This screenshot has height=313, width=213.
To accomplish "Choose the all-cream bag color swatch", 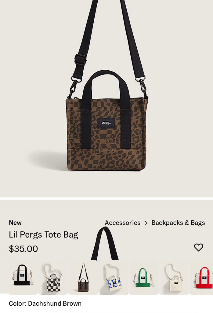I will 174,278.
